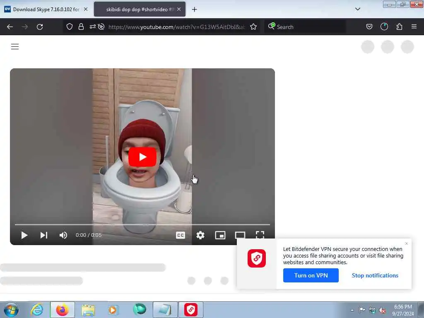Play the video from the control bar
The height and width of the screenshot is (318, 424).
tap(24, 235)
